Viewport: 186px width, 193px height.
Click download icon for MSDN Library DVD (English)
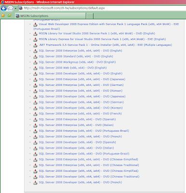(x=35, y=34)
